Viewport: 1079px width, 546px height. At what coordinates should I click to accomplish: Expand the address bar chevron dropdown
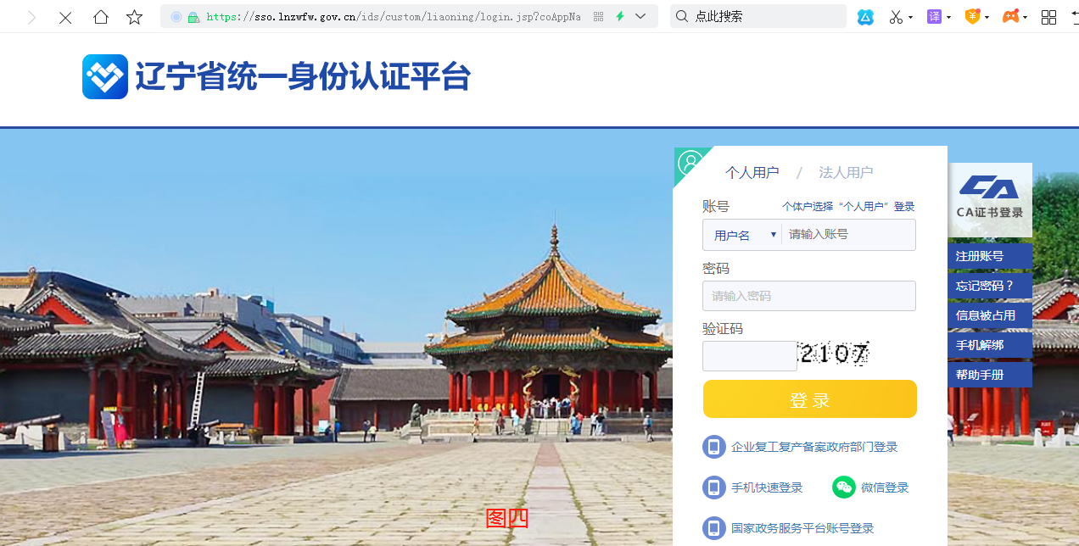pyautogui.click(x=640, y=17)
